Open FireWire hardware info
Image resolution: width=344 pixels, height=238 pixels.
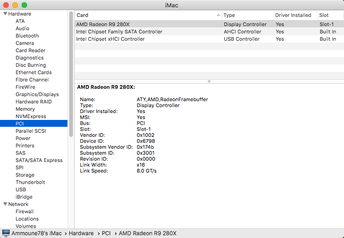click(x=25, y=87)
